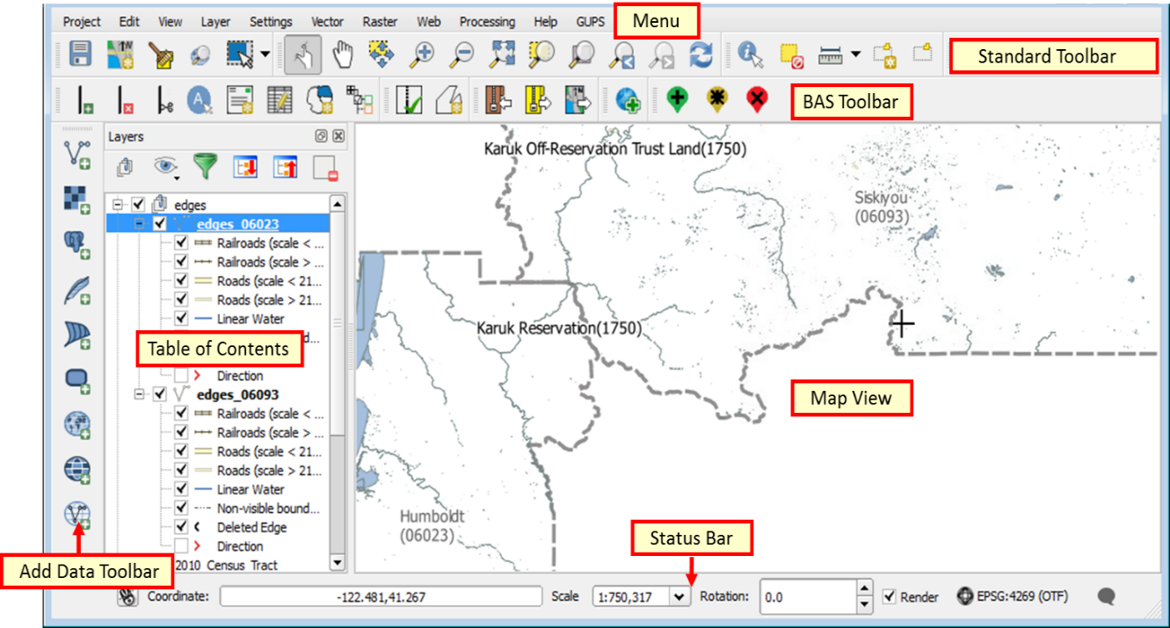
Task: Activate the Zoom Out magnifier tool
Action: (461, 56)
